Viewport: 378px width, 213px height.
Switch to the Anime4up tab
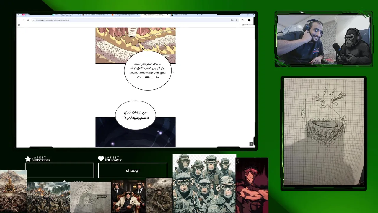65,15
